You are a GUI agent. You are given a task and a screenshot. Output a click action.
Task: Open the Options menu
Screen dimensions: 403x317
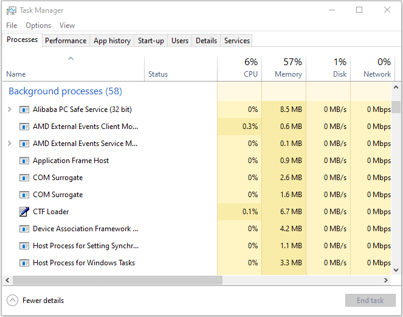coord(38,26)
